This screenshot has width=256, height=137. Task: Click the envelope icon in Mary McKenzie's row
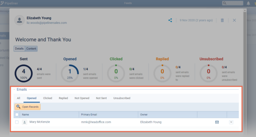tap(217, 122)
